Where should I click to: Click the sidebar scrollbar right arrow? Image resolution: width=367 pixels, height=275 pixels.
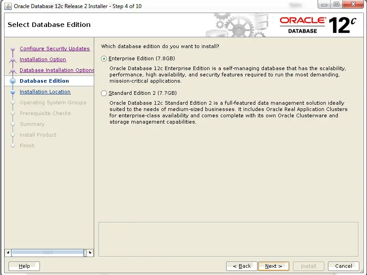pyautogui.click(x=90, y=253)
